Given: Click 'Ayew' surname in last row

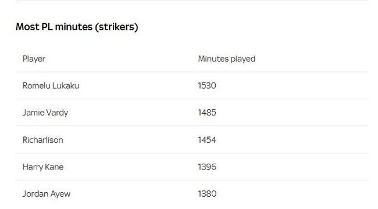Looking at the screenshot, I should [x=60, y=194].
